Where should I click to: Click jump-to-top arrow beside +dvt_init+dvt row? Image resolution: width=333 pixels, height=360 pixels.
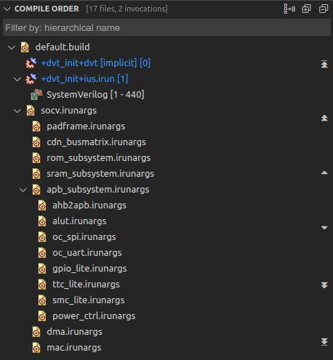[324, 64]
